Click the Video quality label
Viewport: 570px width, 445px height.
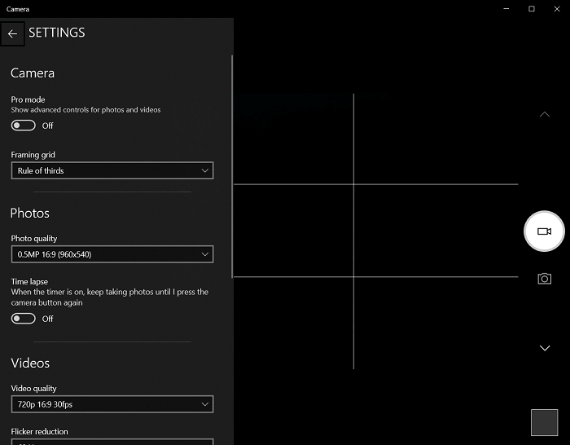click(34, 389)
